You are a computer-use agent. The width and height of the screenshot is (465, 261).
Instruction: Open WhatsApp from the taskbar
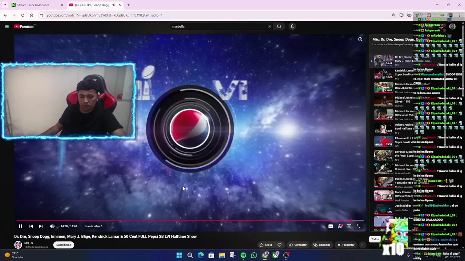click(x=254, y=256)
